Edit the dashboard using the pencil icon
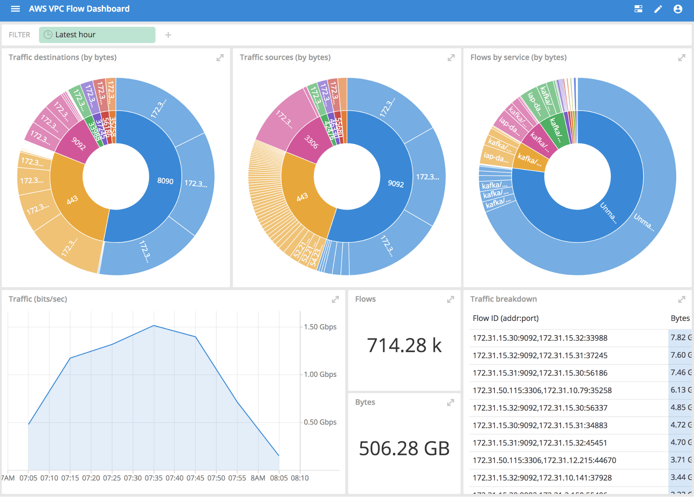This screenshot has width=694, height=497. (658, 9)
